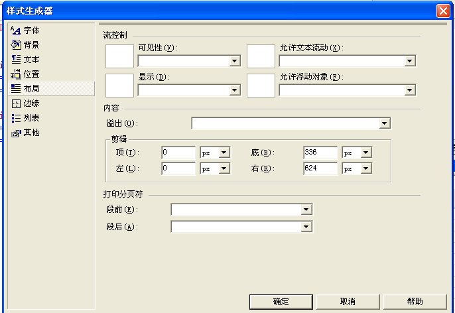Click the 右 clip field showing 624
Image resolution: width=455 pixels, height=313 pixels.
tap(320, 168)
